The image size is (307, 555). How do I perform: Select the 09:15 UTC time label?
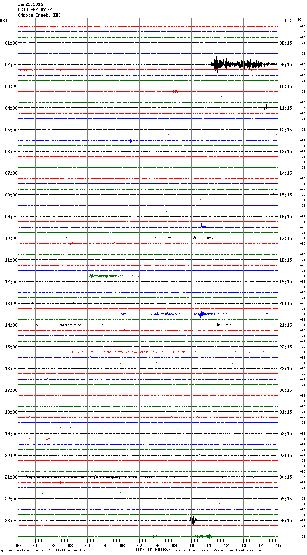tap(286, 65)
